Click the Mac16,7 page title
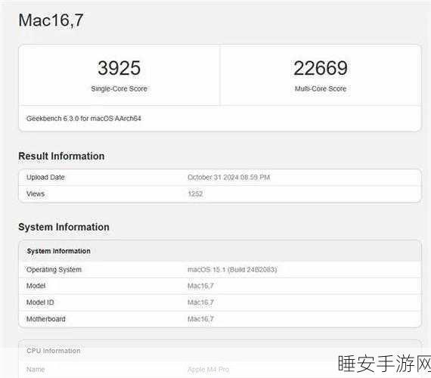 (x=51, y=20)
